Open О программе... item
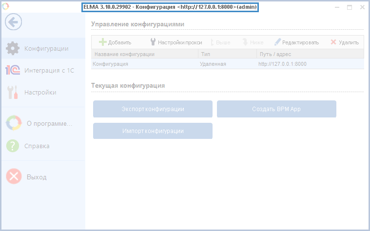This screenshot has height=231, width=370. [x=49, y=123]
